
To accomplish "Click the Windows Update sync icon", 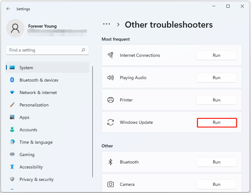I will pos(111,122).
